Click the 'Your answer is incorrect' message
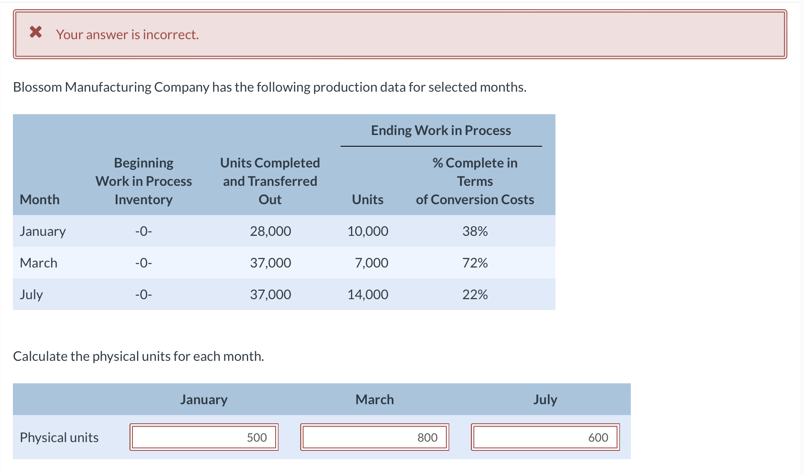 pos(127,35)
